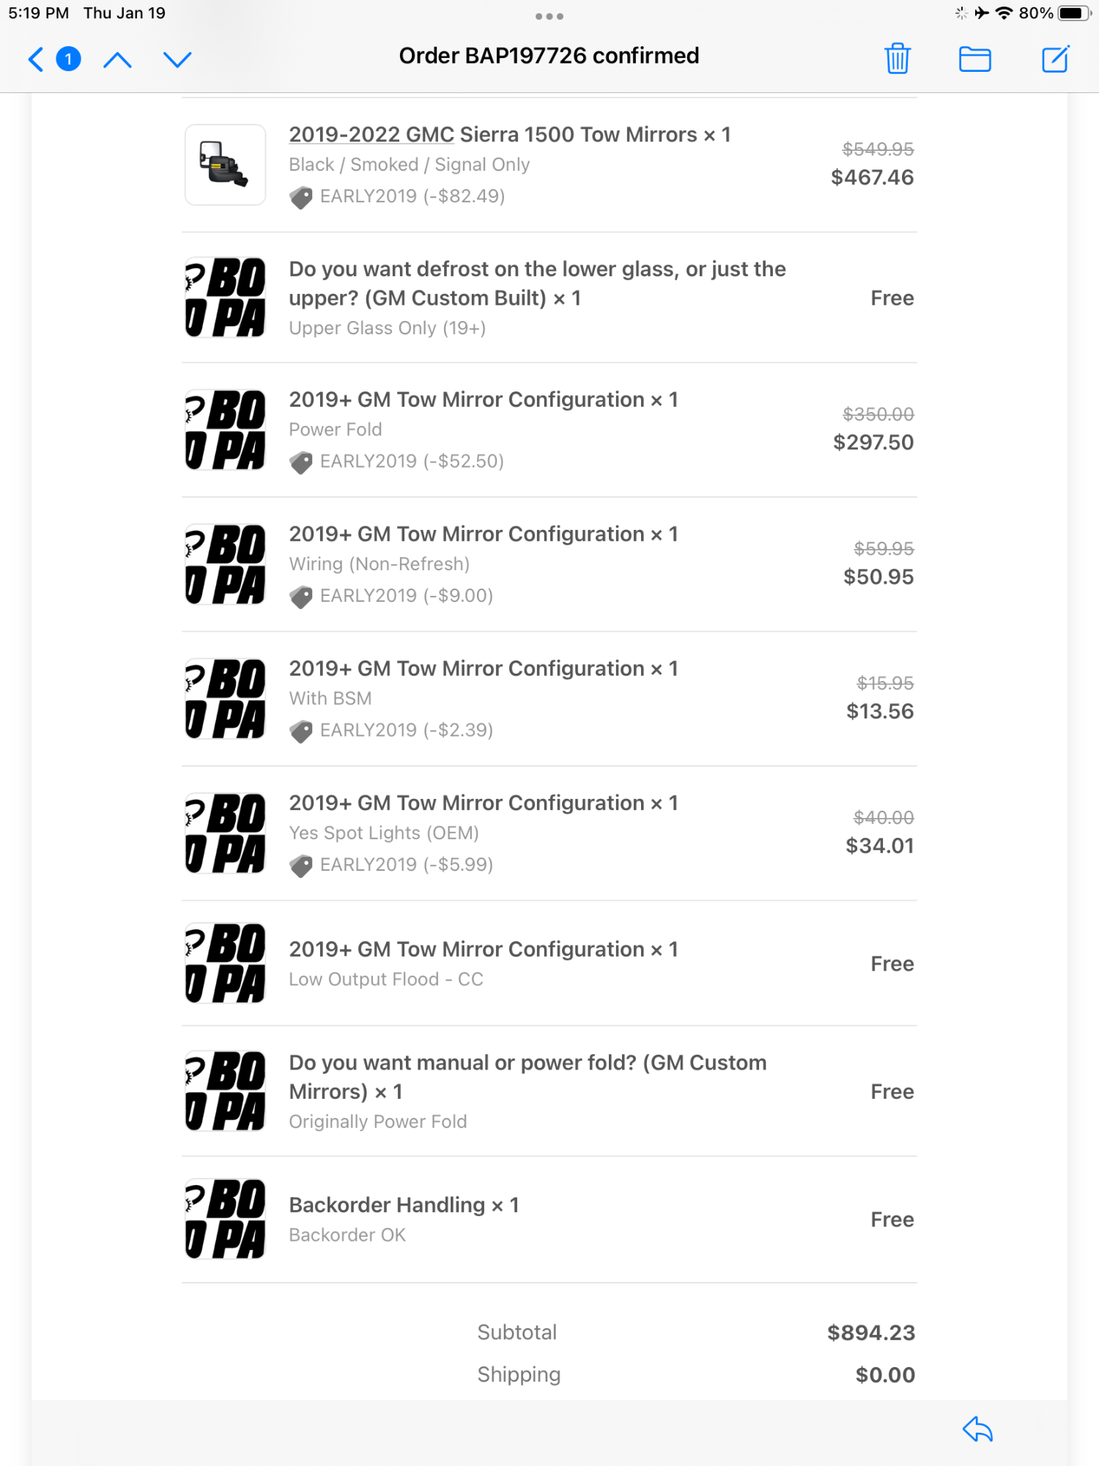Go to next message with down chevron

click(177, 59)
